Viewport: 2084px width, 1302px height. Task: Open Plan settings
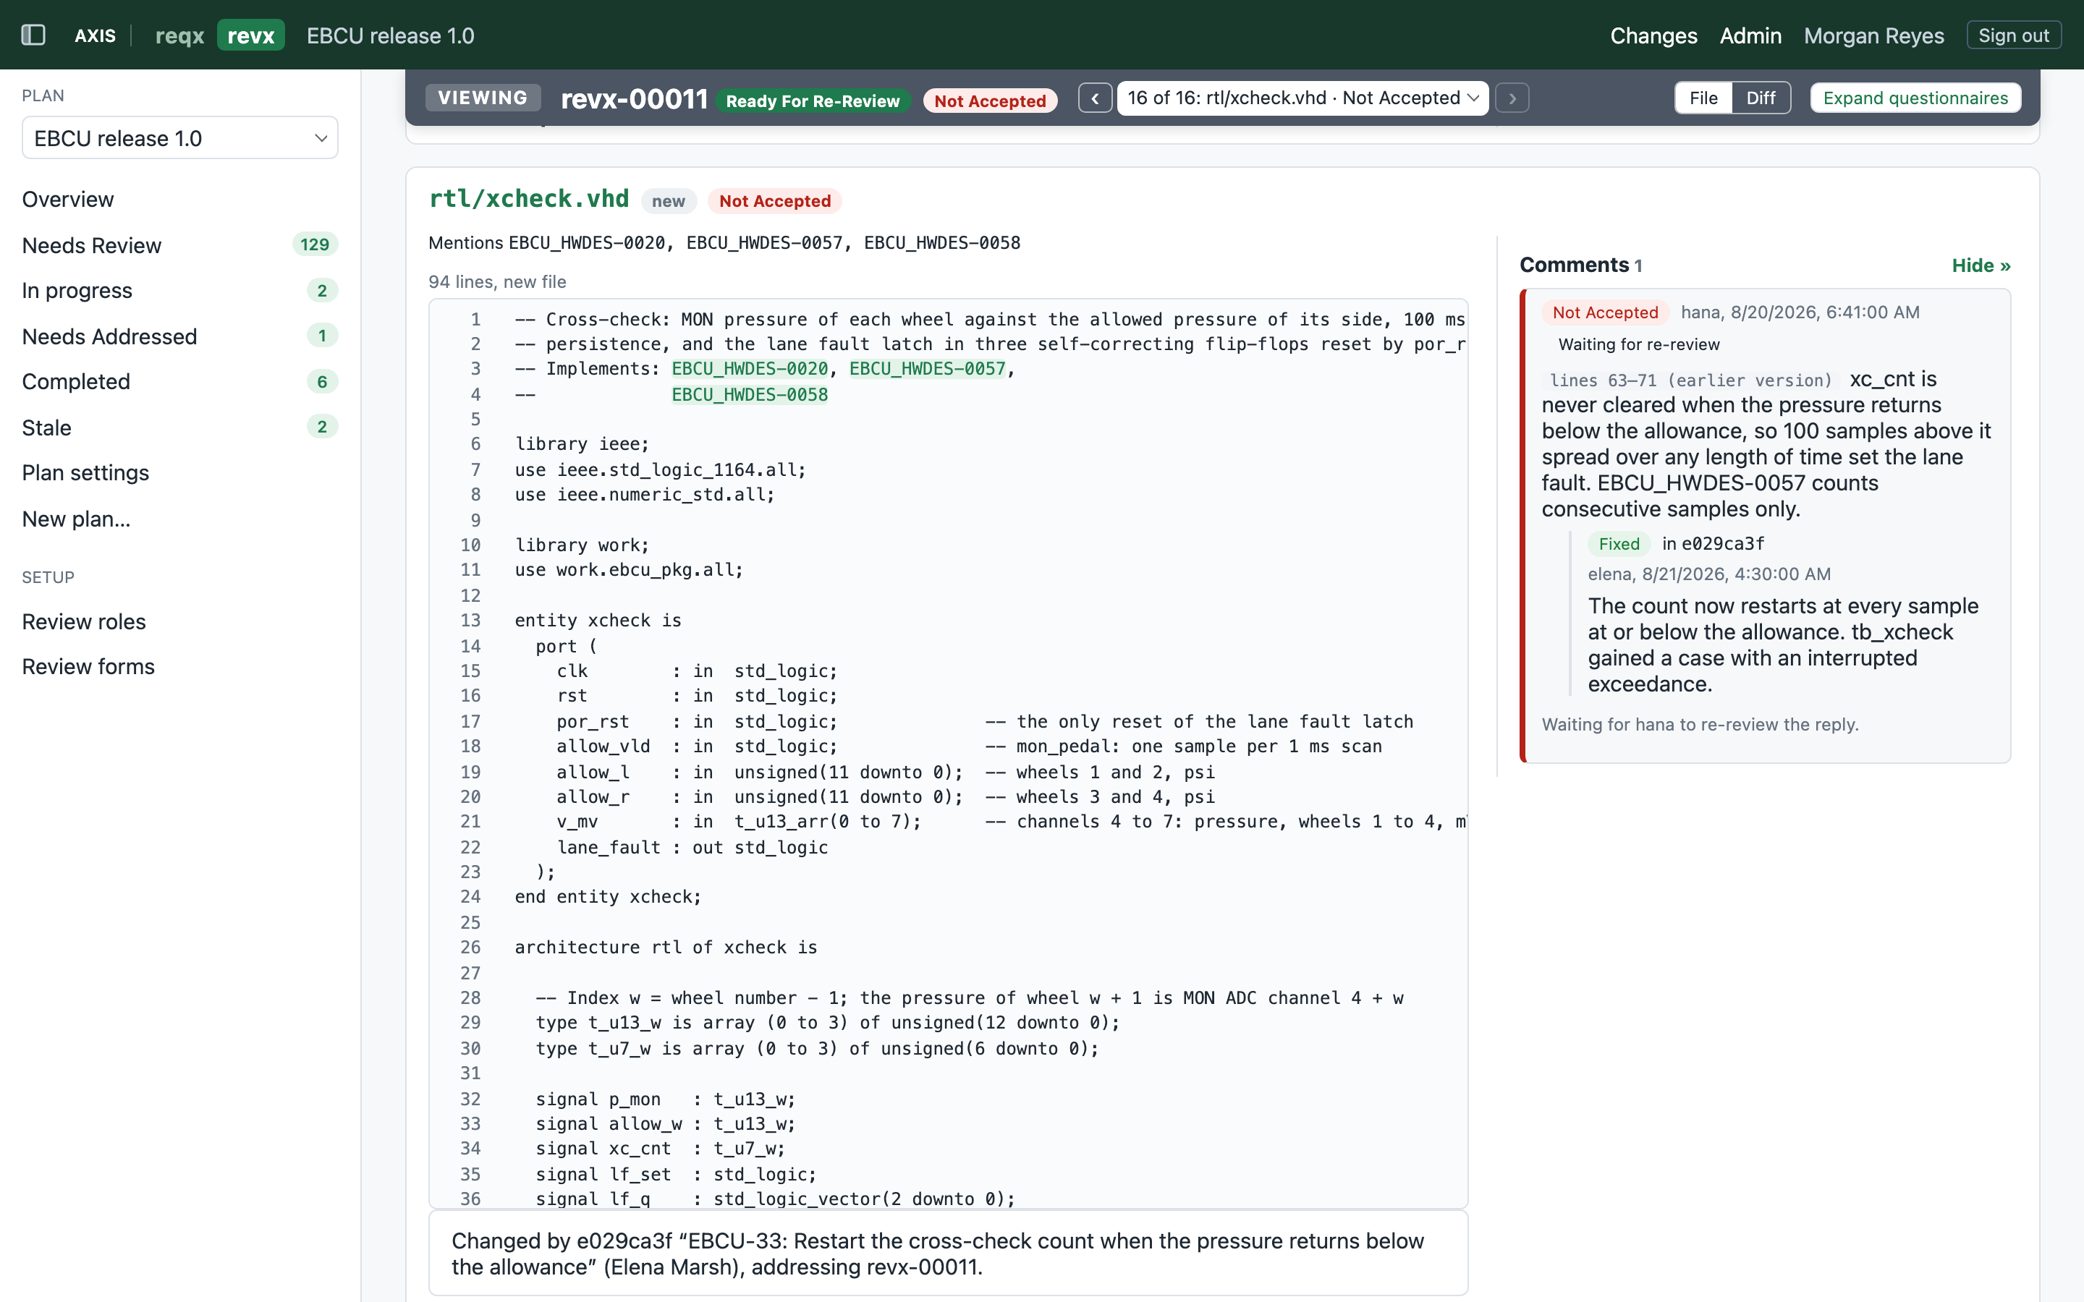(x=85, y=473)
